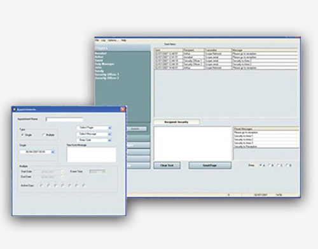
Task: Choose preset 'Security to Area 3'
Action: tap(266, 143)
